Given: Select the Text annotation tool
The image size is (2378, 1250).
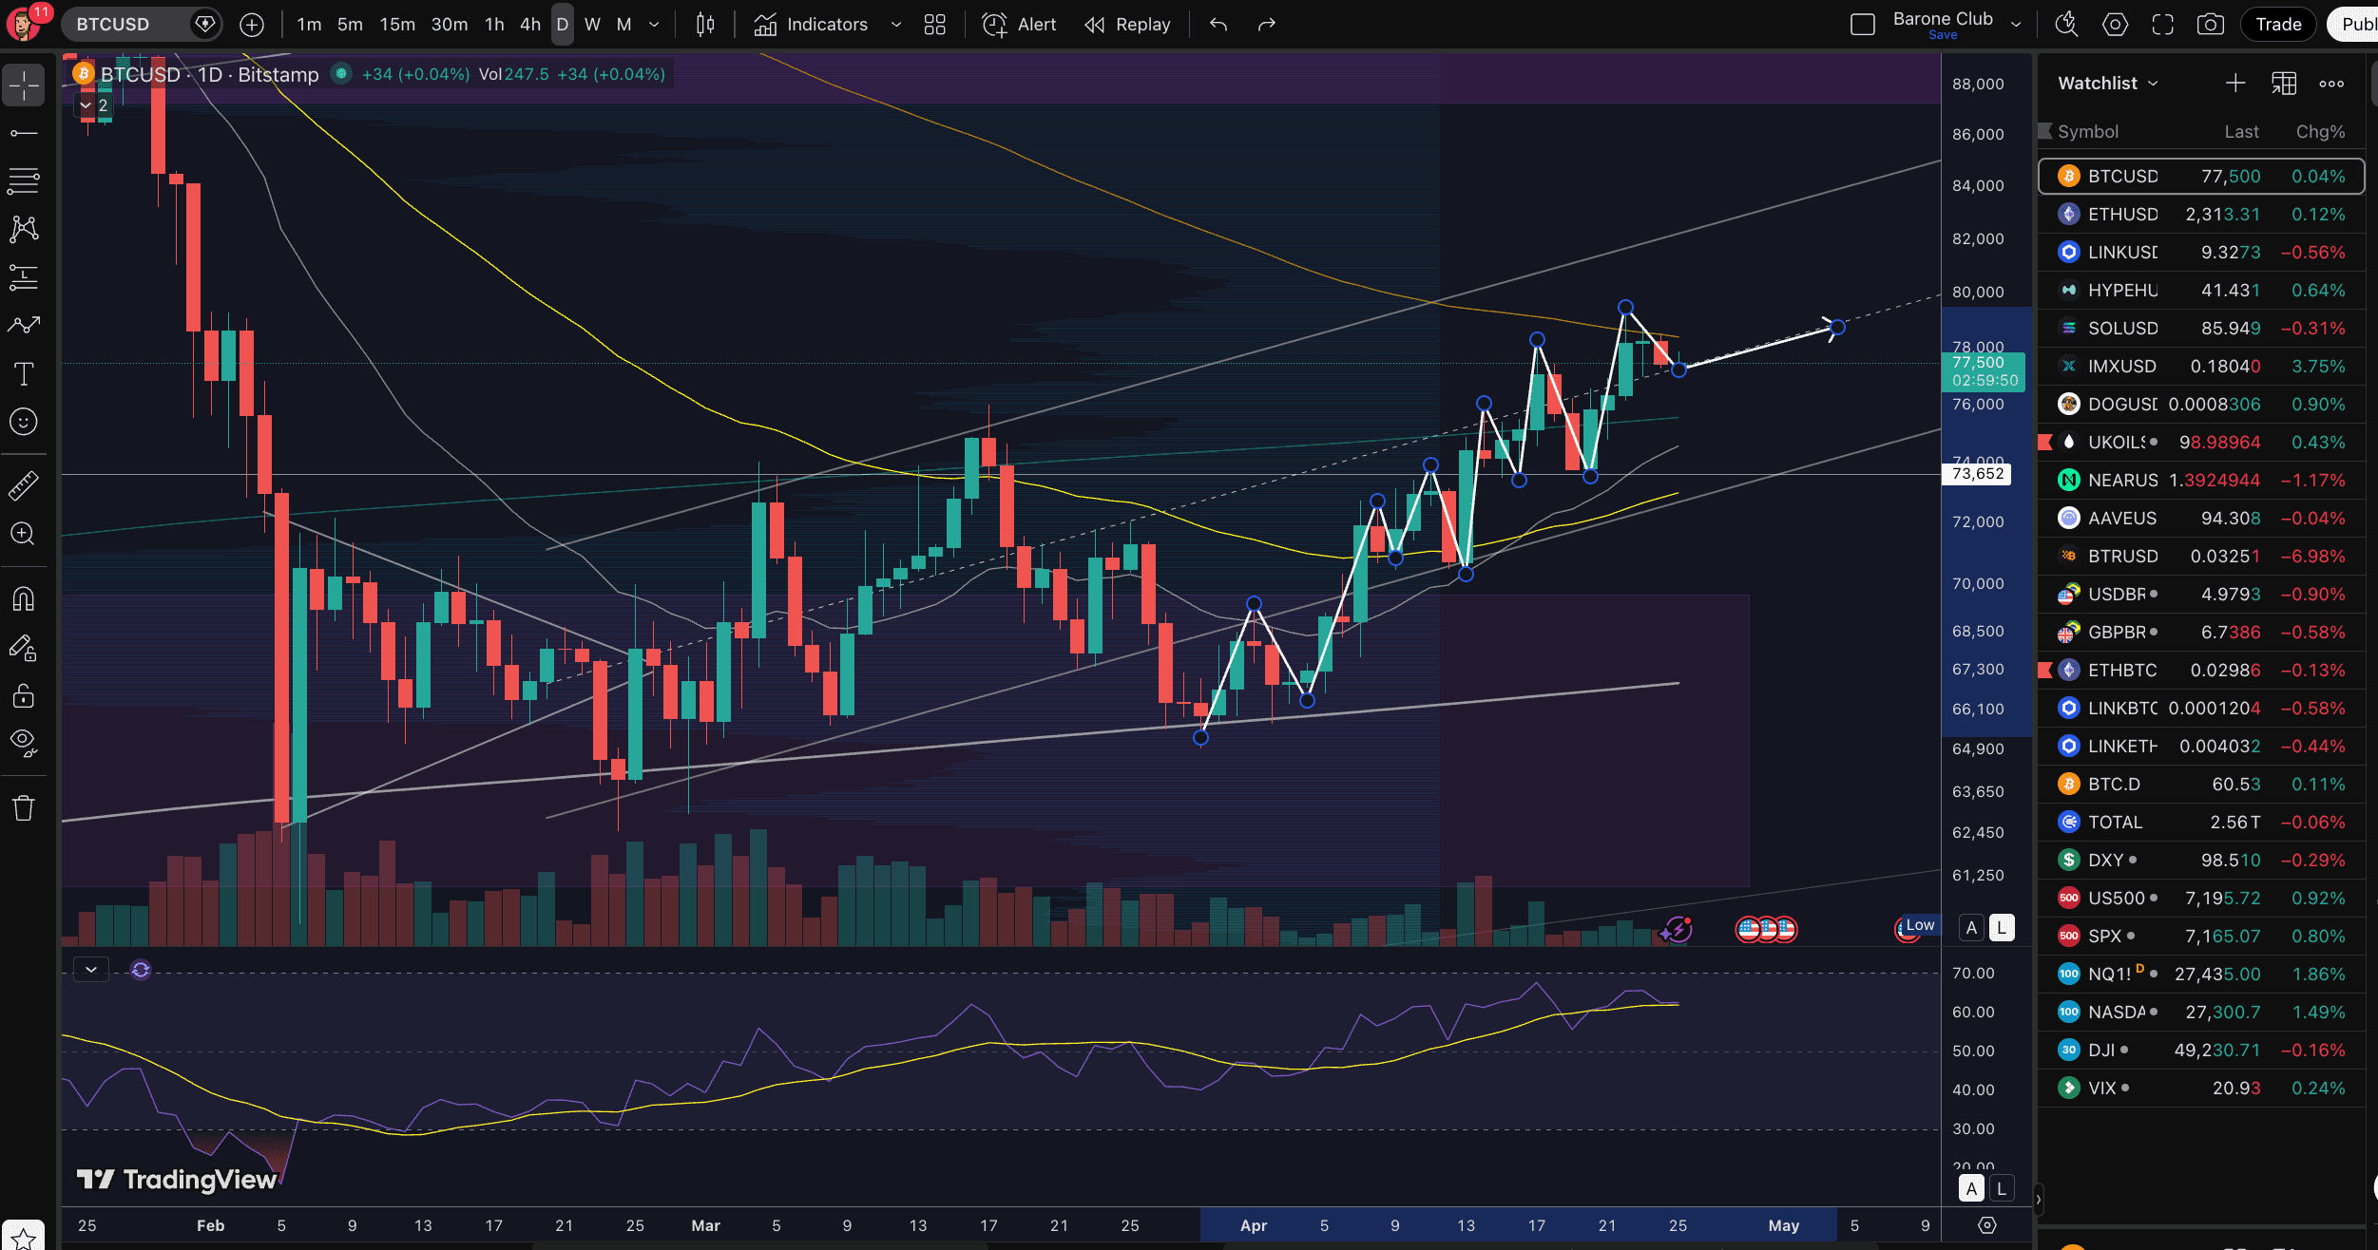Looking at the screenshot, I should pos(24,373).
